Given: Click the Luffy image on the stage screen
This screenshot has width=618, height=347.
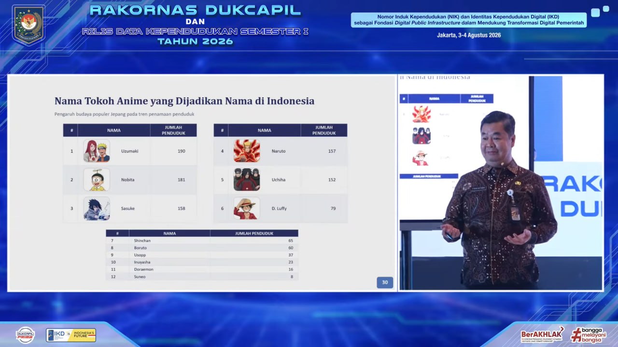Looking at the screenshot, I should 421,158.
